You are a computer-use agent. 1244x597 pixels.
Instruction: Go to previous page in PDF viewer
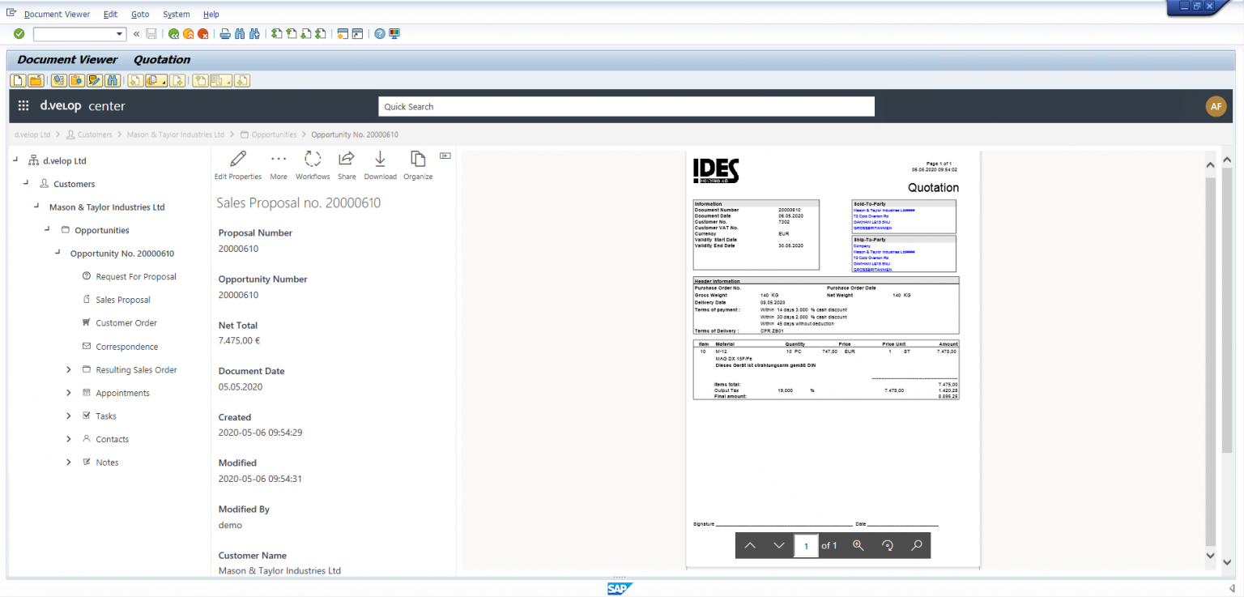pyautogui.click(x=750, y=545)
